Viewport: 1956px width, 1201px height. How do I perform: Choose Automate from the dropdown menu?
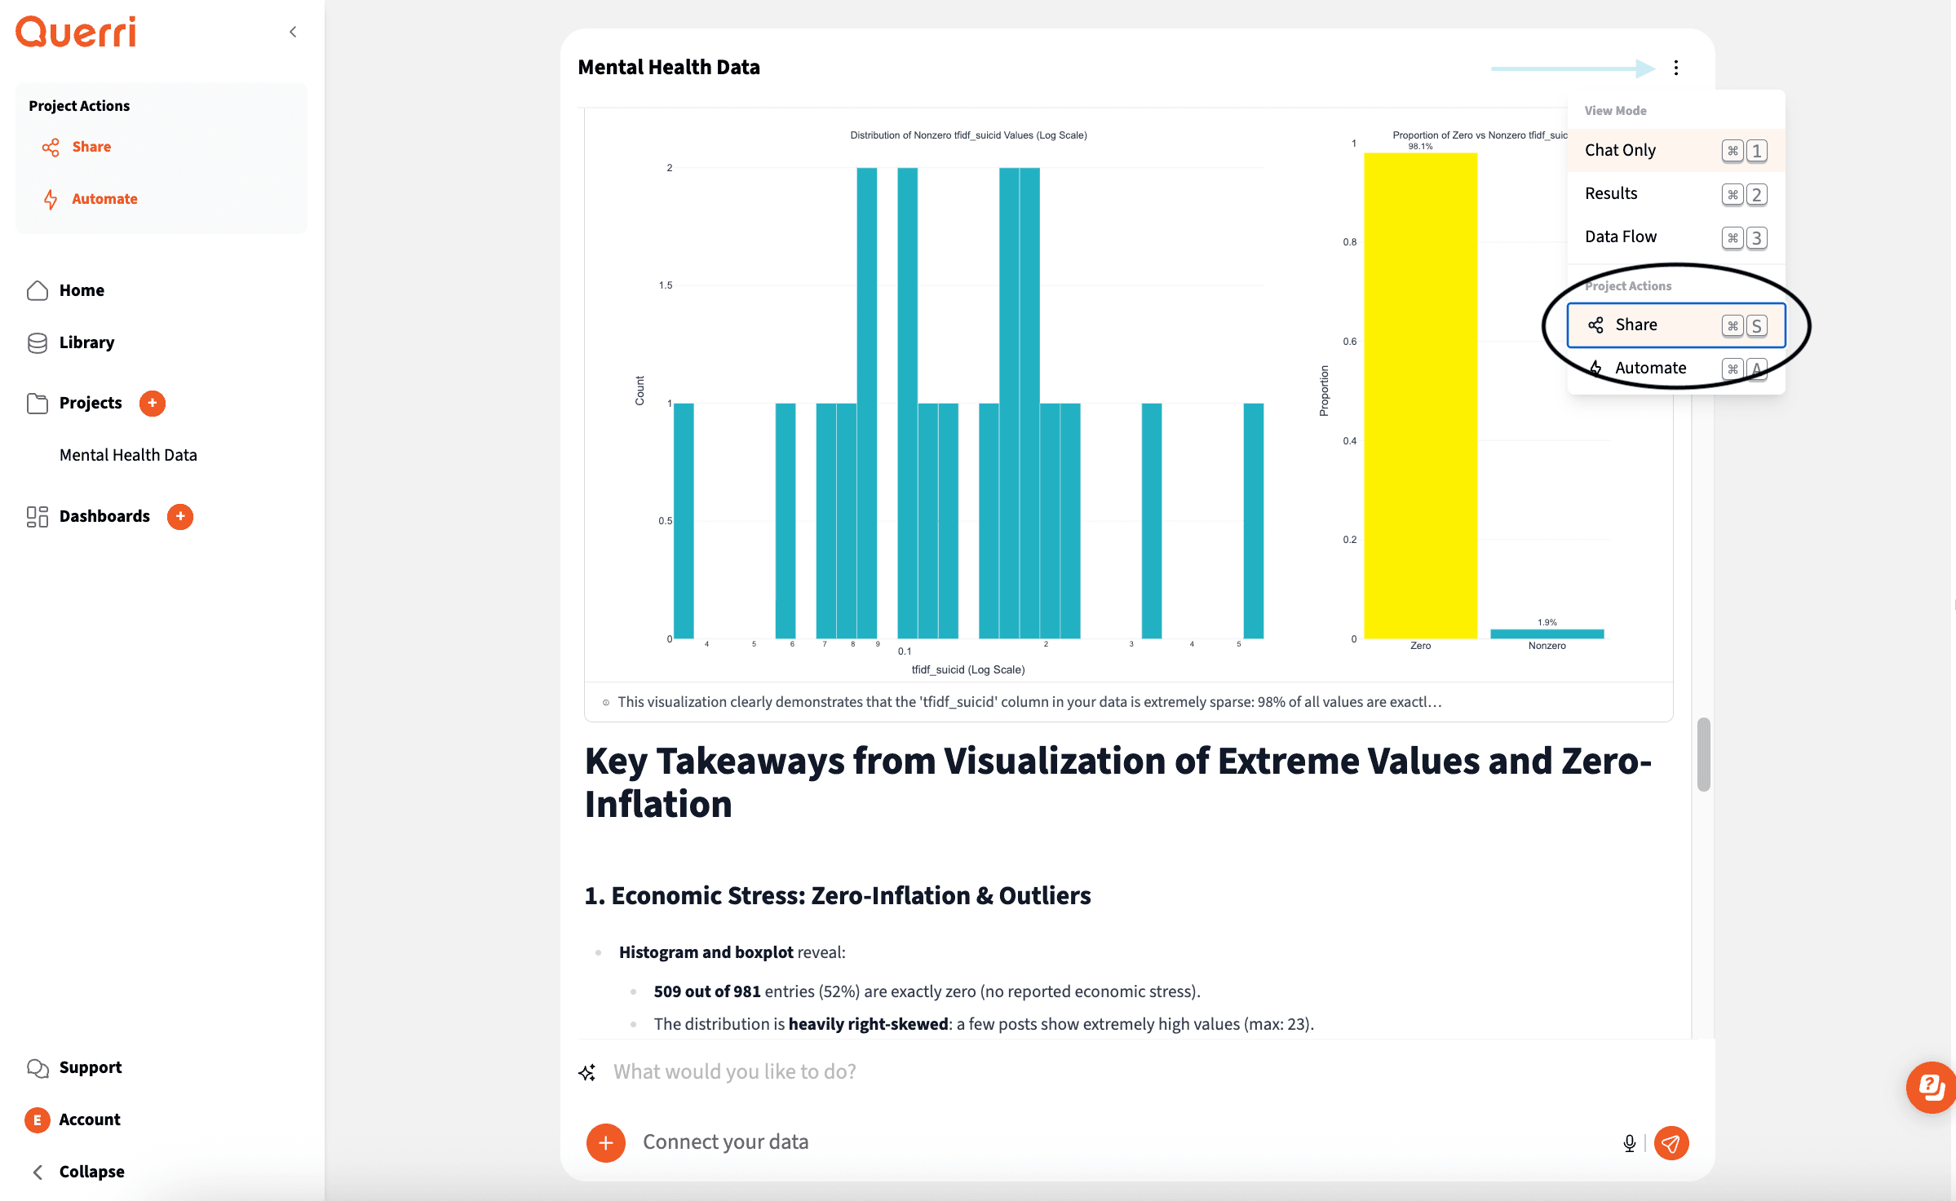tap(1650, 368)
